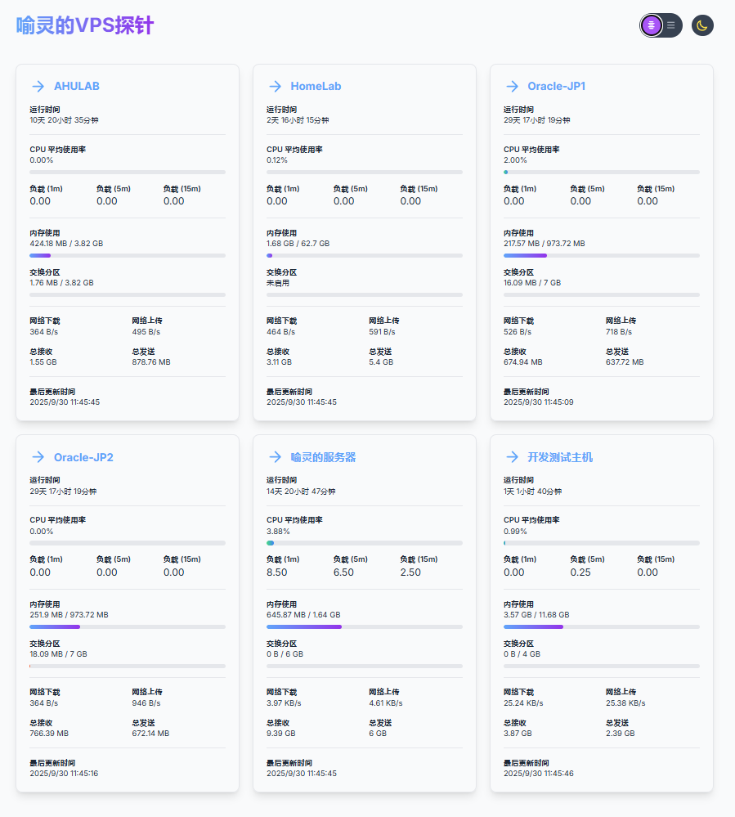
Task: Click the 喻灵的VPS探针 site title
Action: pos(85,25)
